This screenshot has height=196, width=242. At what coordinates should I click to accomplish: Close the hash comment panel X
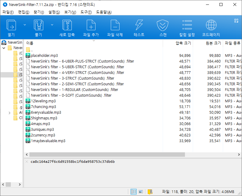[x=27, y=162]
